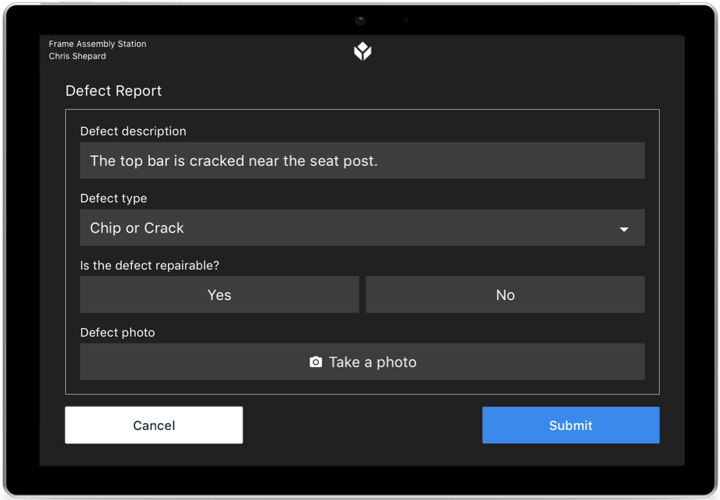This screenshot has height=500, width=720.
Task: Click the Tulip logo icon at top
Action: coord(362,51)
